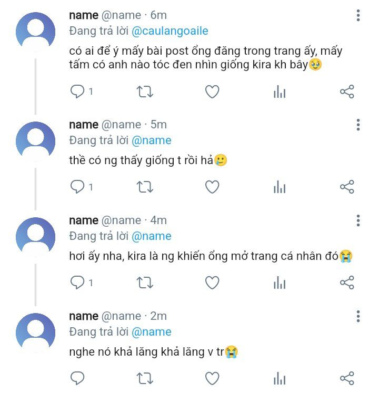Like the tweet mentioning 'mở trang cá nhân'
379x393 pixels.
click(212, 283)
